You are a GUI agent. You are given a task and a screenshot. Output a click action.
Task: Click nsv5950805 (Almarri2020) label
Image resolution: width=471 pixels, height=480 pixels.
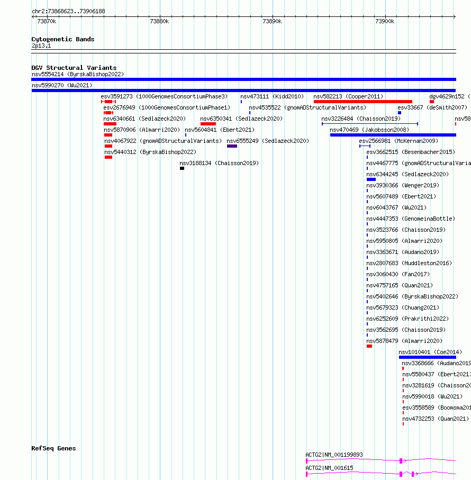(x=404, y=241)
